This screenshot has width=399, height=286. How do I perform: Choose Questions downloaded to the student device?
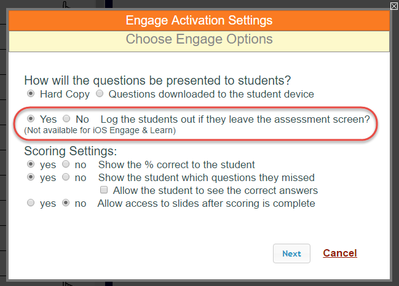pos(100,94)
